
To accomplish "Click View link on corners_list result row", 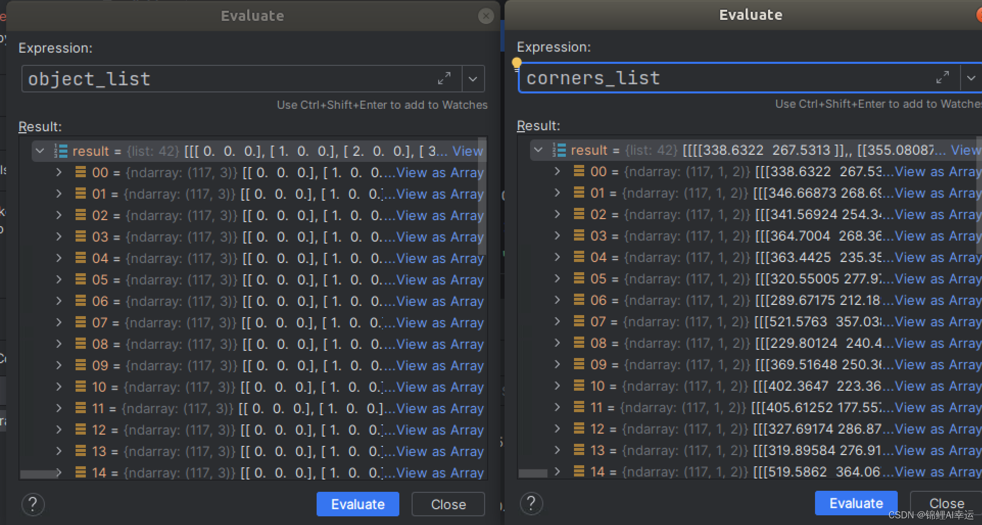I will 965,150.
